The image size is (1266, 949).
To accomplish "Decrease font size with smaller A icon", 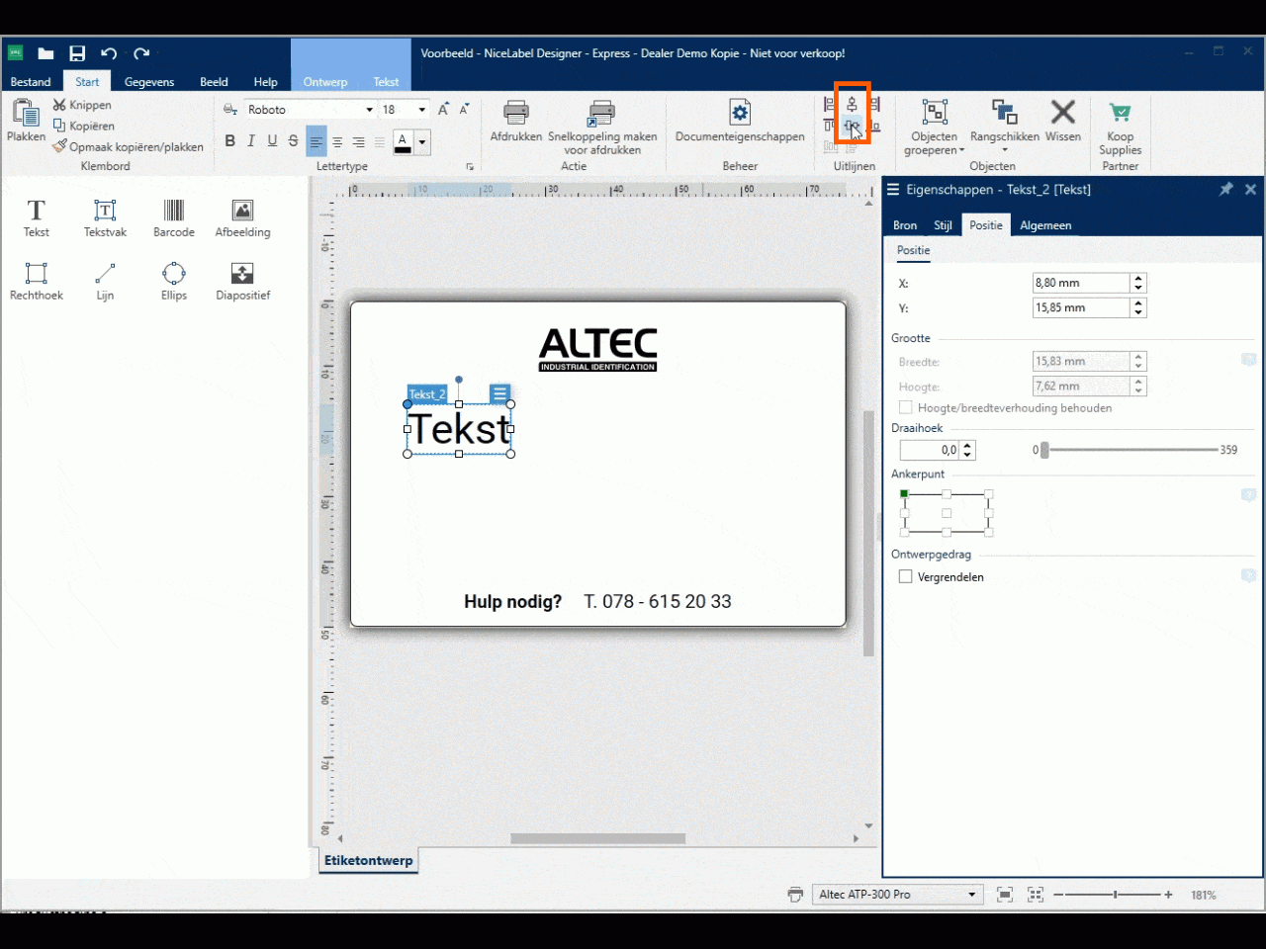I will (x=464, y=109).
